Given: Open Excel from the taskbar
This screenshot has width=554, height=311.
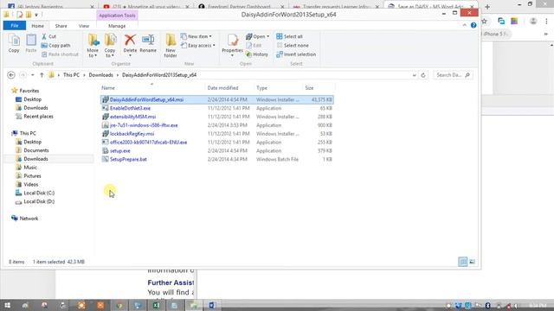Looking at the screenshot, I should coord(156,305).
